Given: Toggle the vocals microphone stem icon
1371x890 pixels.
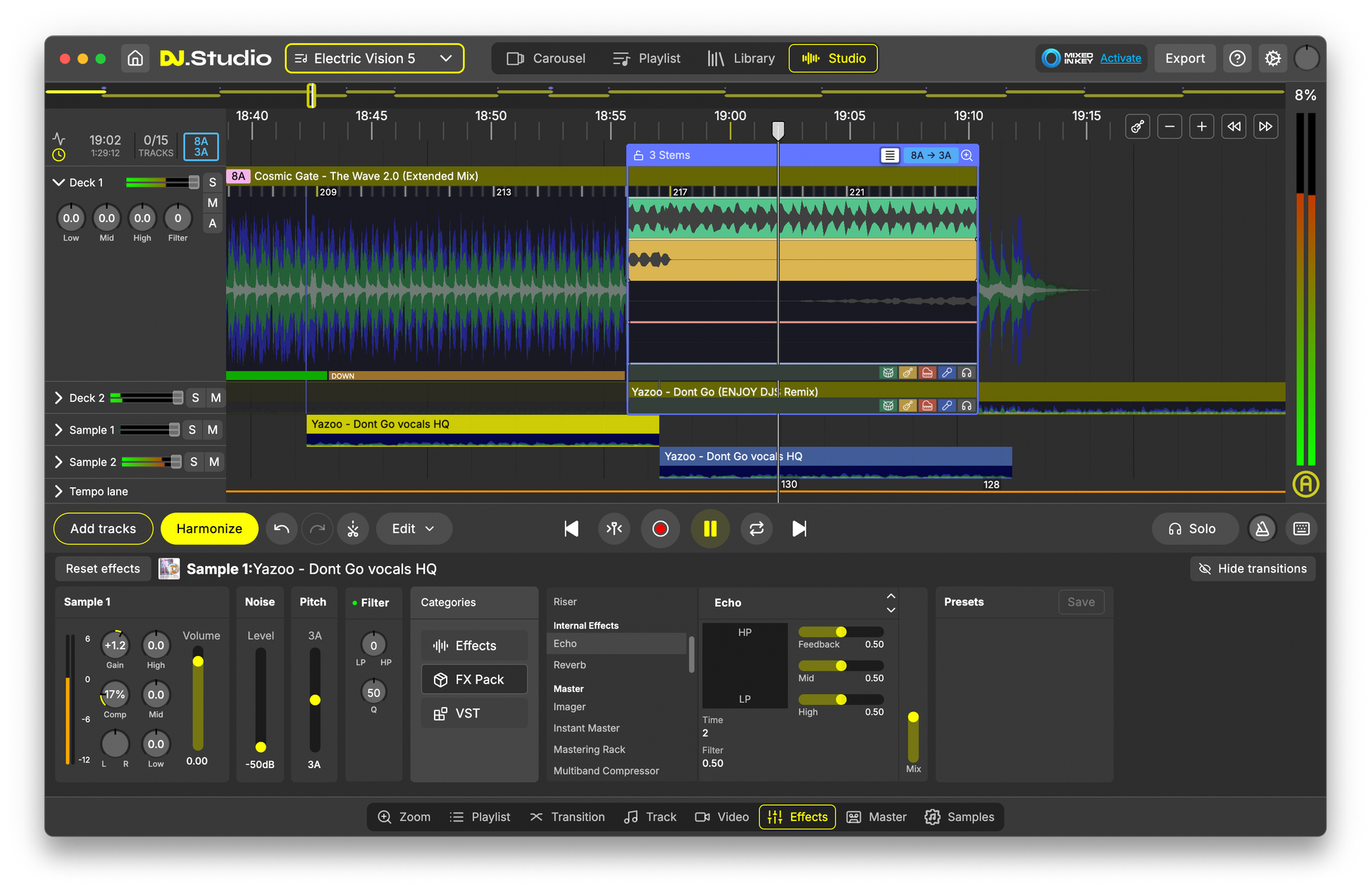Looking at the screenshot, I should 947,372.
